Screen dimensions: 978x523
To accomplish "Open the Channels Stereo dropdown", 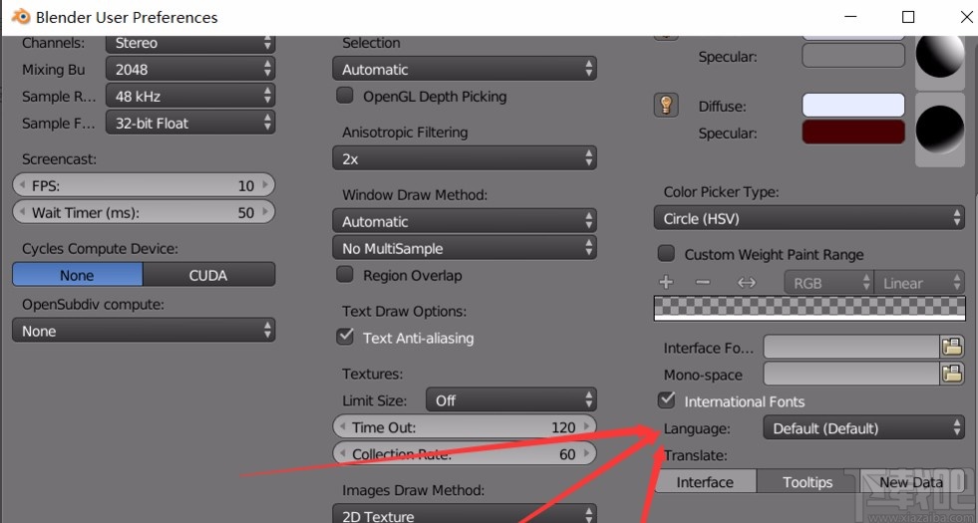I will pos(190,43).
